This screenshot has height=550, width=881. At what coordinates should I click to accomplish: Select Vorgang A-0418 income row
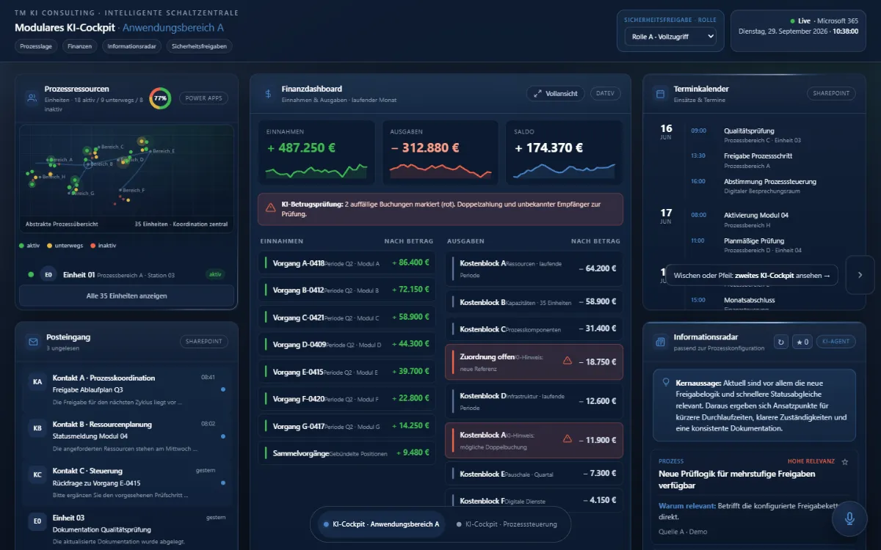point(347,263)
